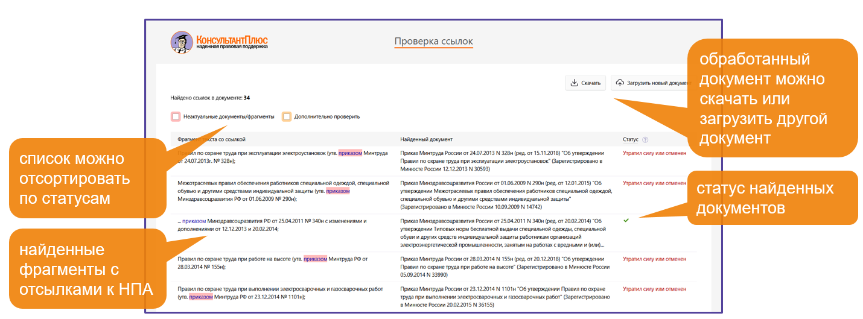863x319 pixels.
Task: Click приказом link in the 290н fragment
Action: (337, 191)
